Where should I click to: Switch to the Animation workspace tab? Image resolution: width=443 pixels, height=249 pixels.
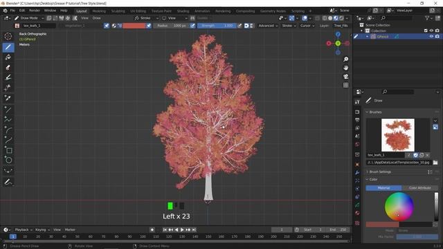202,11
